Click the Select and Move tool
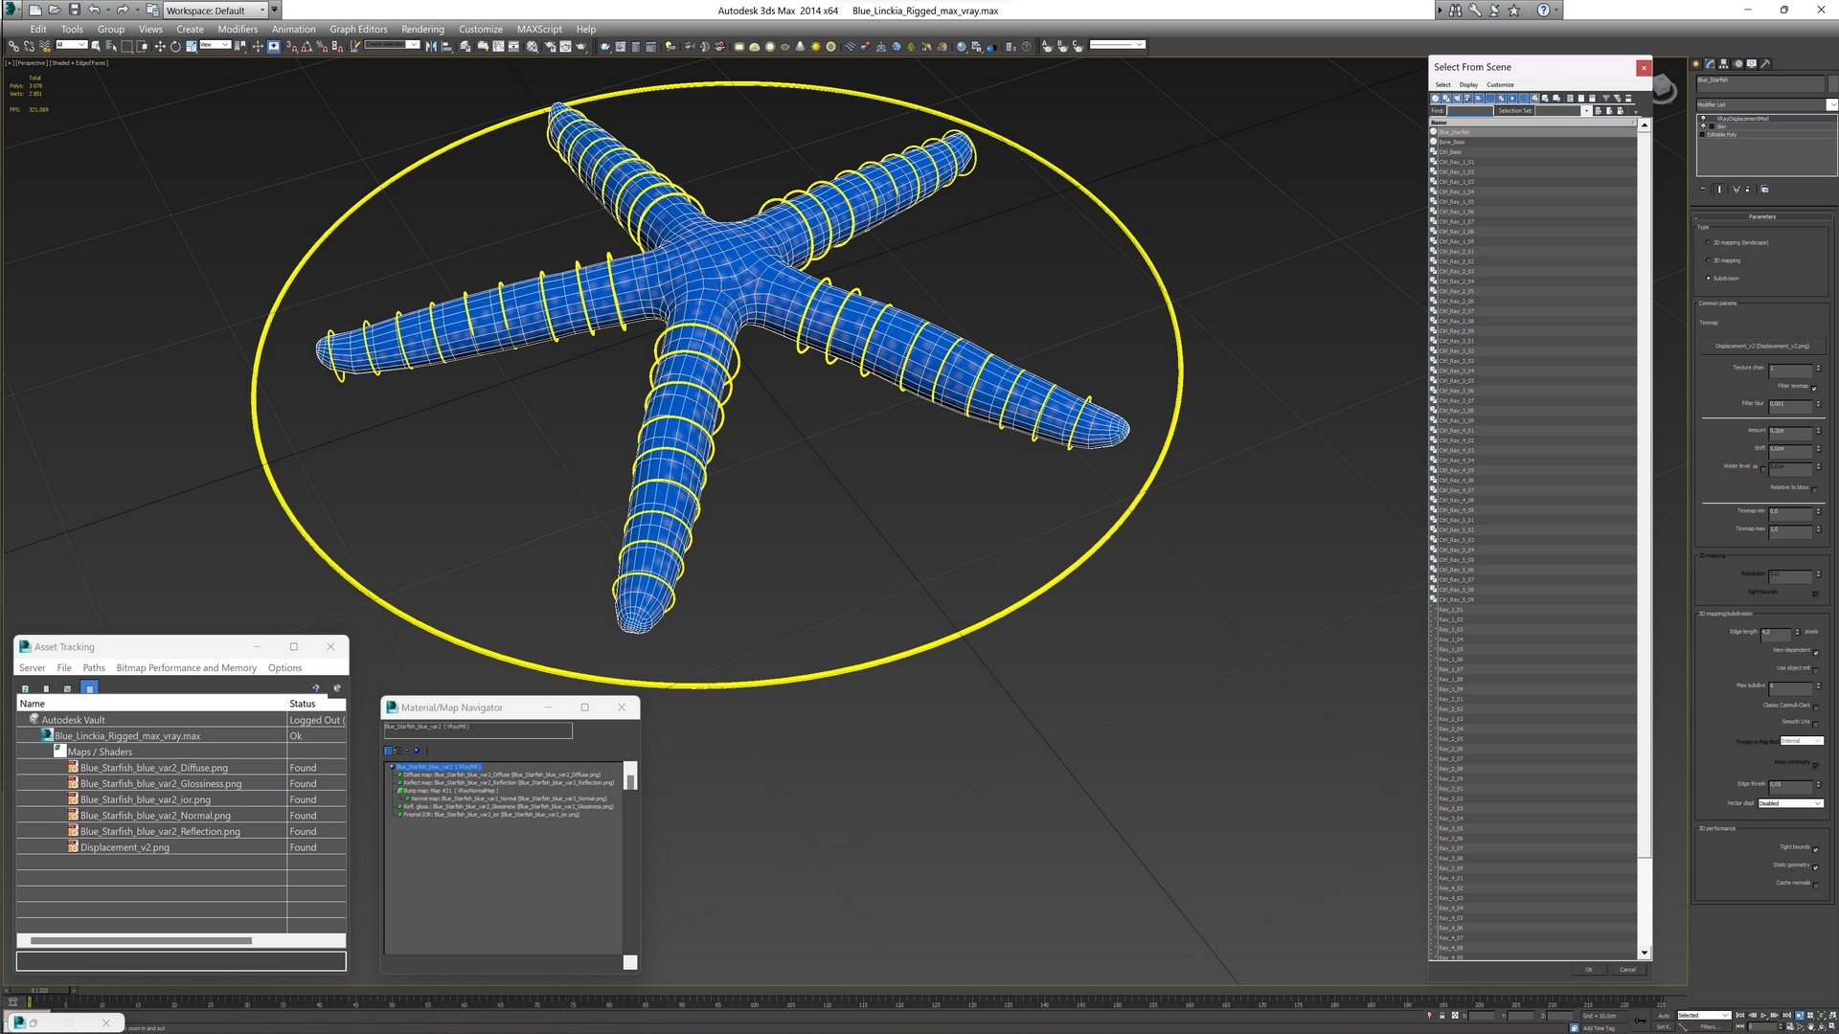 160,46
